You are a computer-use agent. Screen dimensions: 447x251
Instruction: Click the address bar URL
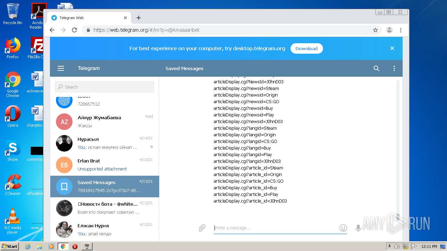click(x=147, y=30)
